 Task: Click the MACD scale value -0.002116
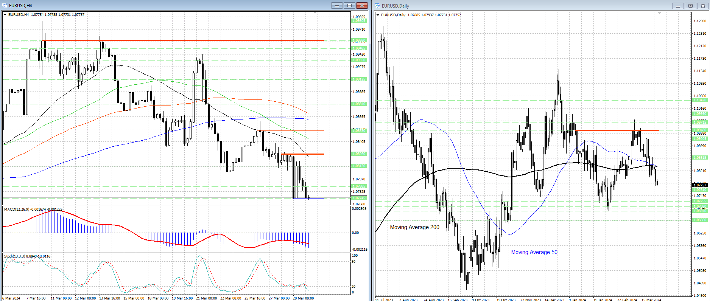pyautogui.click(x=360, y=250)
